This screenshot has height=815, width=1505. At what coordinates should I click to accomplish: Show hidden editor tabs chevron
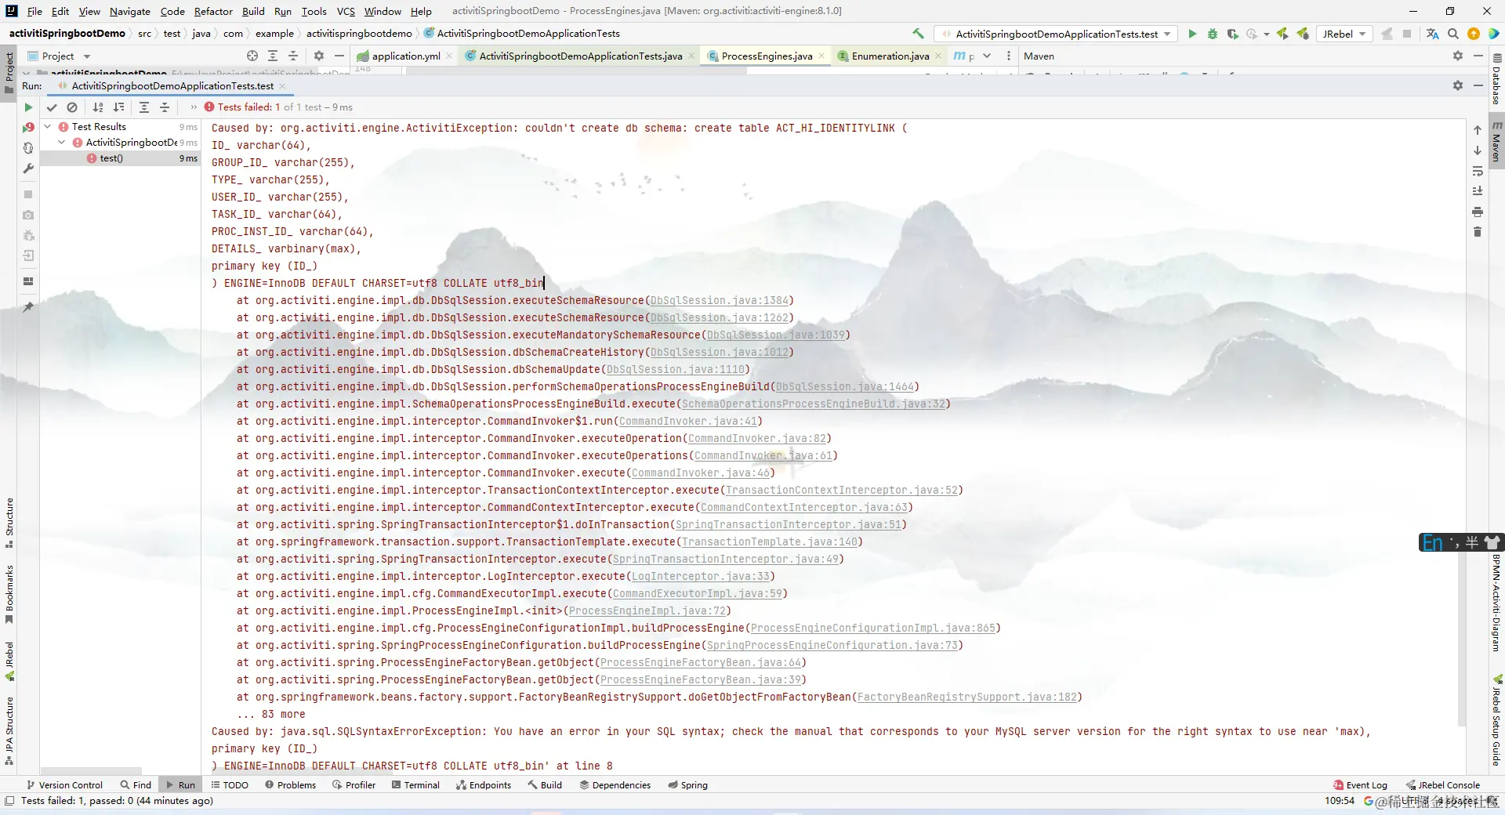pyautogui.click(x=987, y=56)
